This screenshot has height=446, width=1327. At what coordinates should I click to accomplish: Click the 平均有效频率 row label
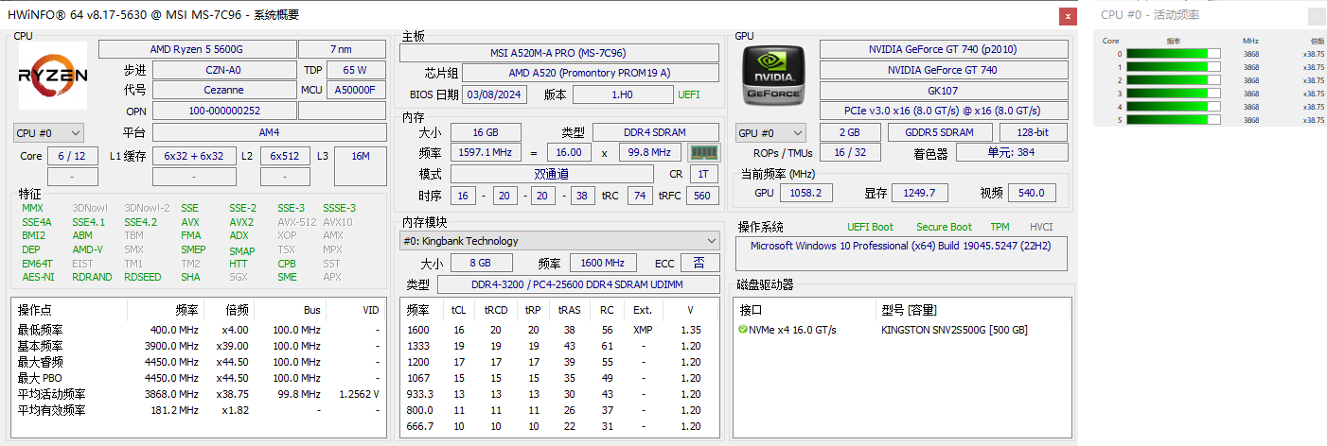coord(51,410)
